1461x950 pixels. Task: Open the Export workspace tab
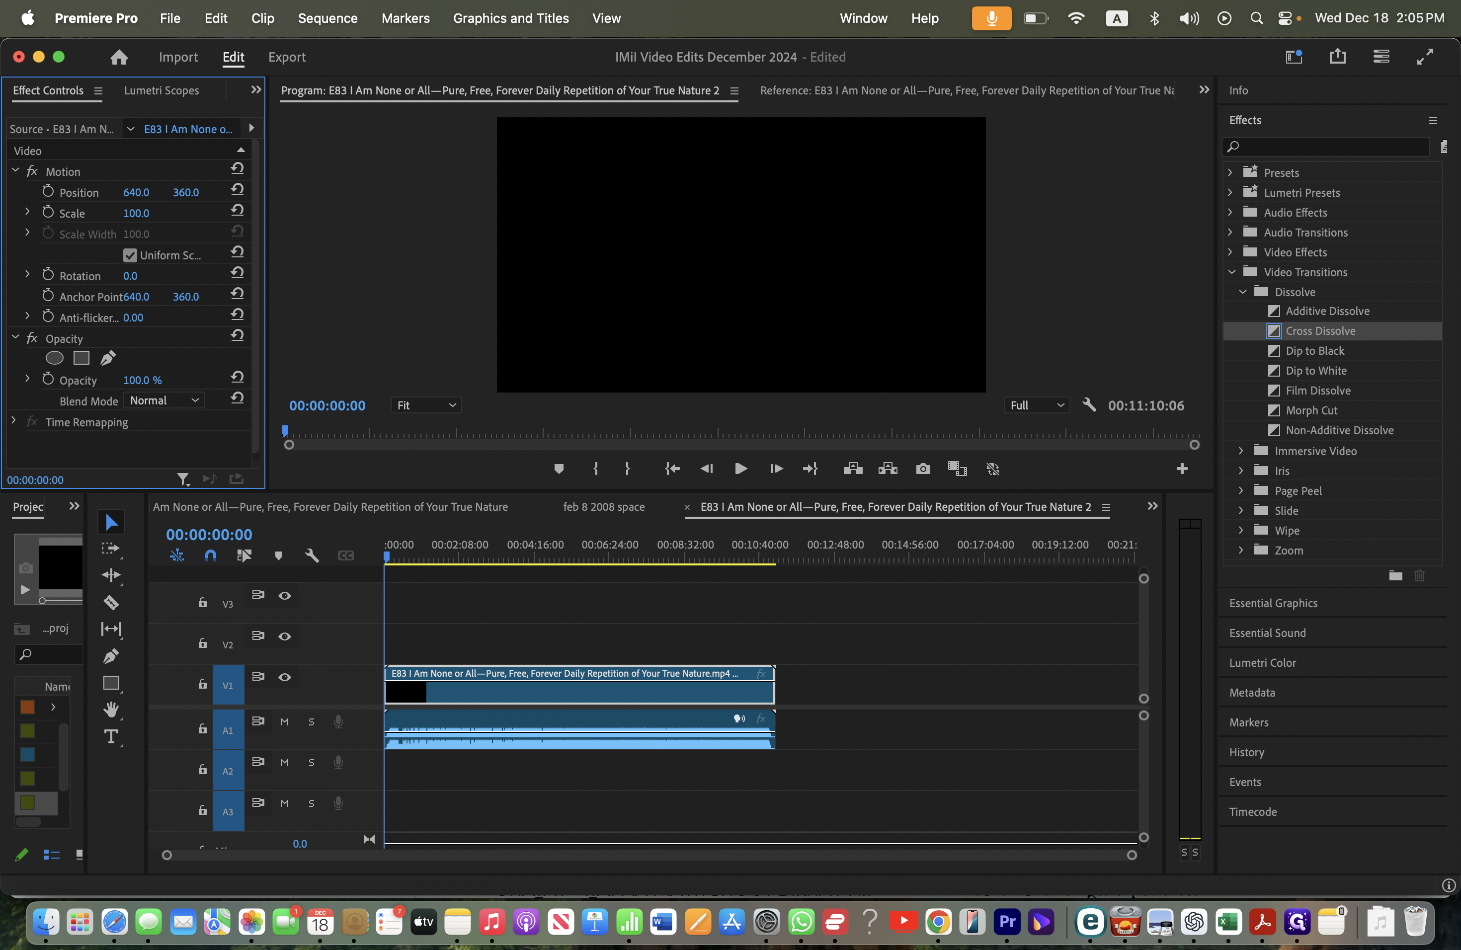[x=287, y=57]
